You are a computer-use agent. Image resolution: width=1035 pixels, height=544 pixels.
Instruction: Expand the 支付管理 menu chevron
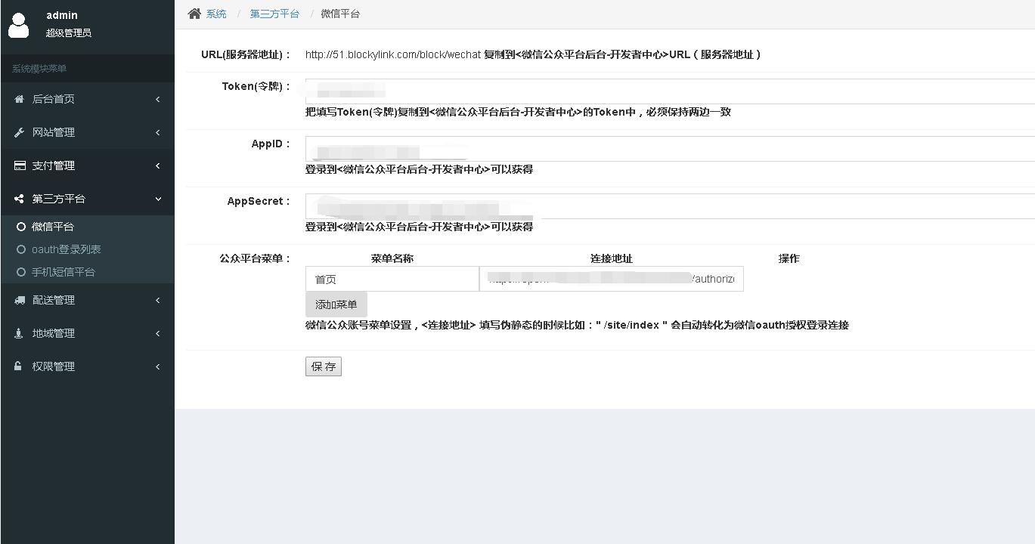coord(158,165)
